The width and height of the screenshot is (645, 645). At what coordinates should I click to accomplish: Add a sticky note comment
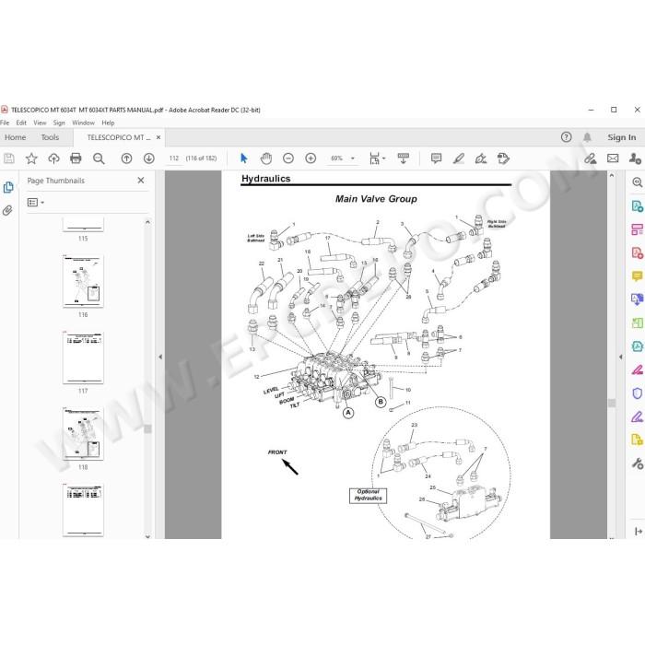point(436,158)
